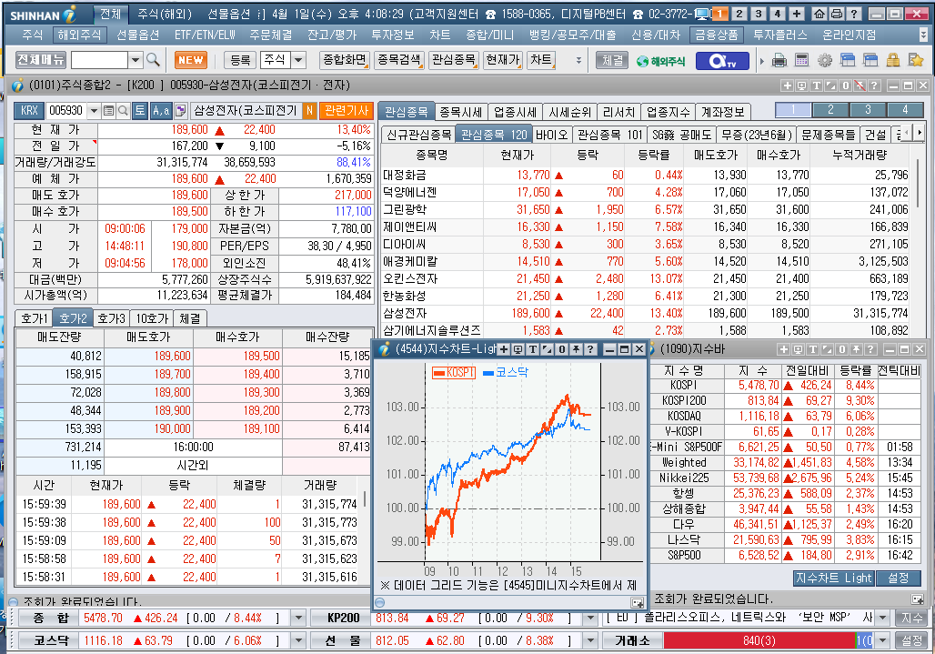935x654 pixels.
Task: Click plus icon in 0101 주식종합2 title bar
Action: (x=787, y=86)
